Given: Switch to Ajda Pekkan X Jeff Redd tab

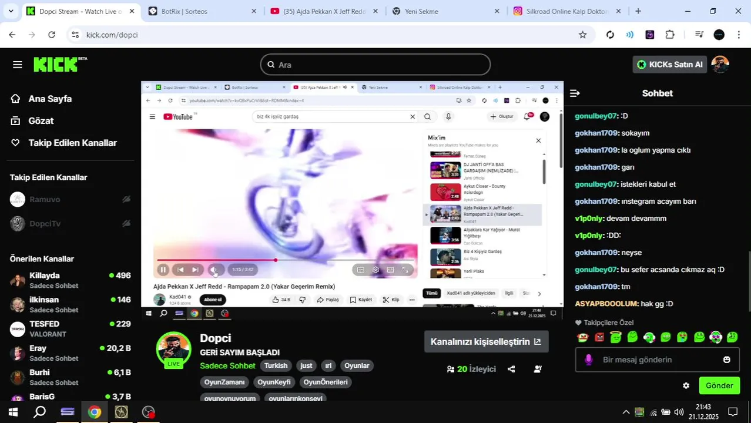Looking at the screenshot, I should [324, 11].
